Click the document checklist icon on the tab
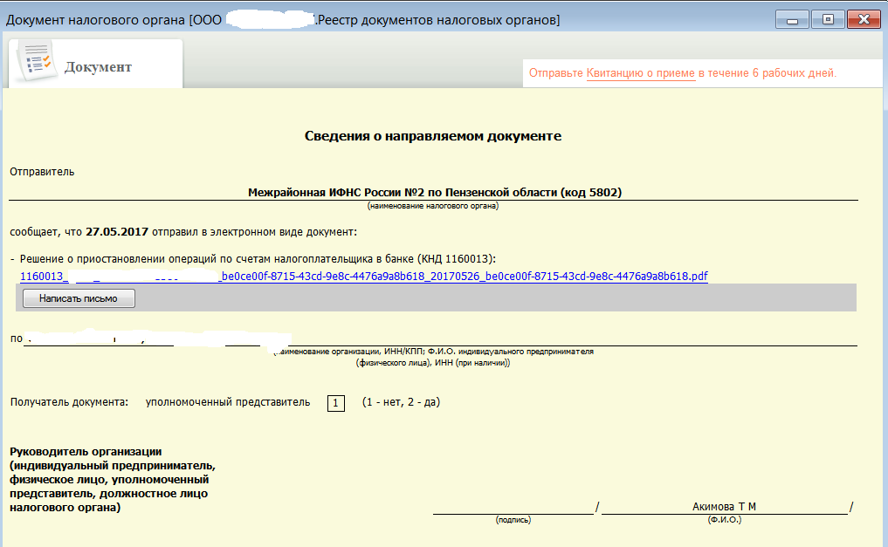This screenshot has height=547, width=888. coord(36,62)
